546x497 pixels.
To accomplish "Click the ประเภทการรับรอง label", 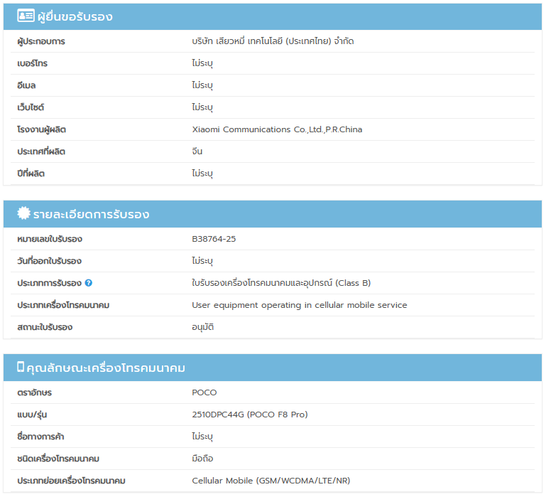I will pos(49,283).
